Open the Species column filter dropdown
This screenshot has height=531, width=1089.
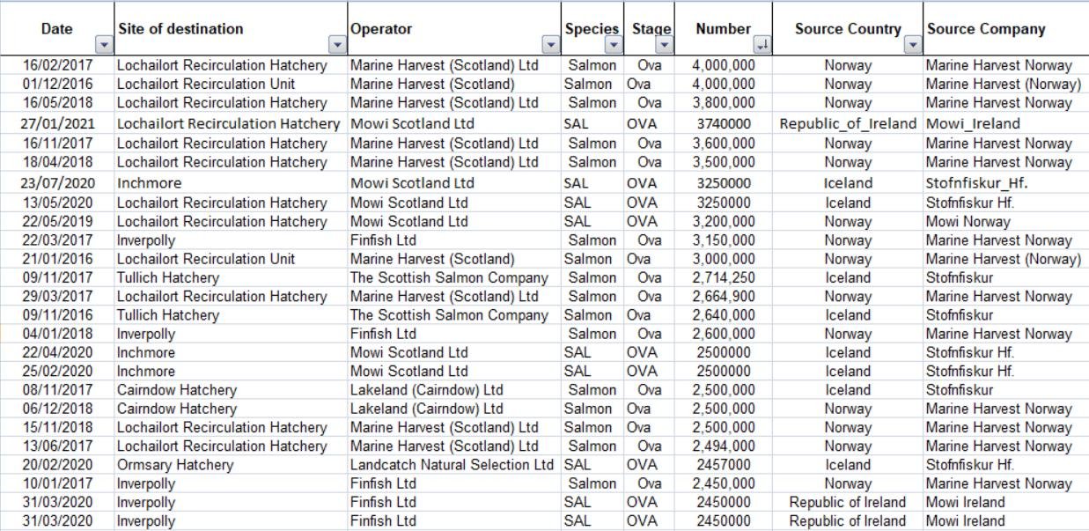[x=614, y=45]
